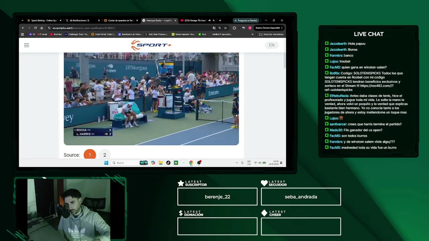The width and height of the screenshot is (429, 241).
Task: Open the Sport+ hamburger menu
Action: pyautogui.click(x=26, y=45)
